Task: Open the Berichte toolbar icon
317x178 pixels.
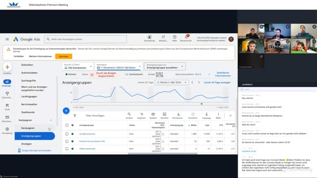Action: pyautogui.click(x=164, y=114)
